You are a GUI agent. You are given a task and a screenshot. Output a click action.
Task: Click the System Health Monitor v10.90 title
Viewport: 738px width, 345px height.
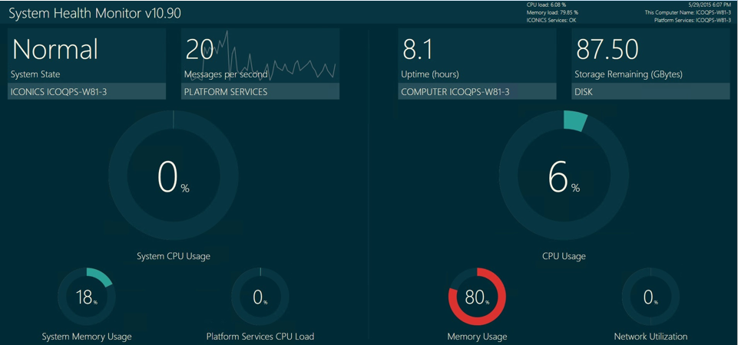(x=94, y=13)
